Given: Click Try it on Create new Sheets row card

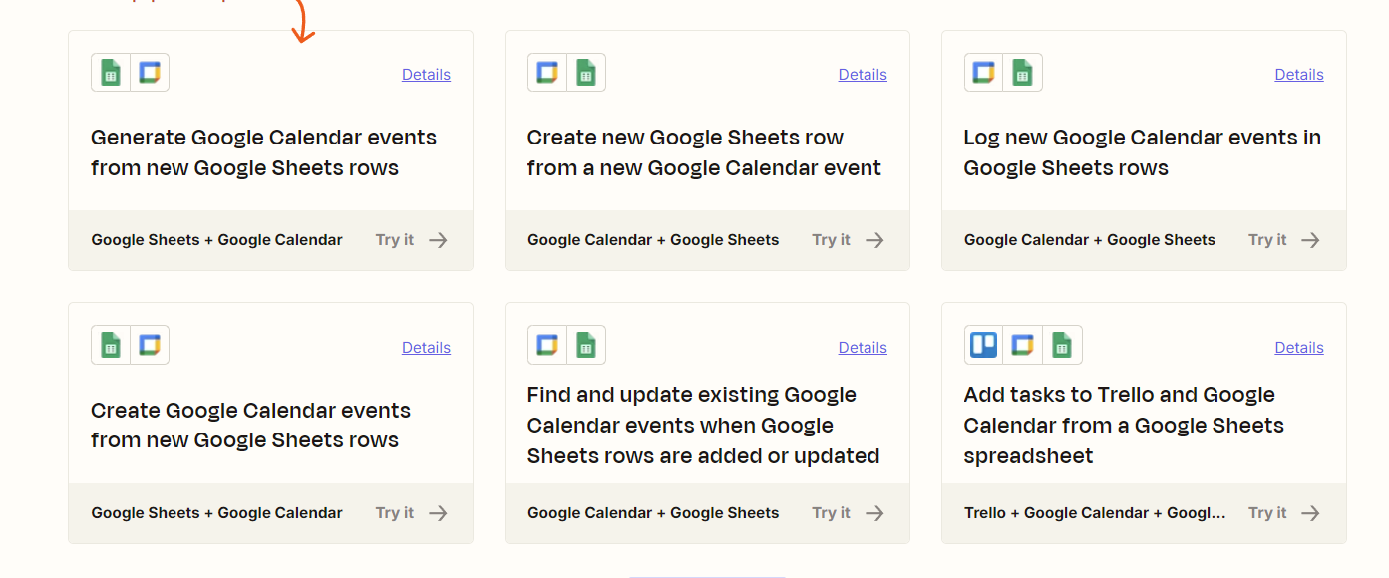Looking at the screenshot, I should [x=831, y=240].
